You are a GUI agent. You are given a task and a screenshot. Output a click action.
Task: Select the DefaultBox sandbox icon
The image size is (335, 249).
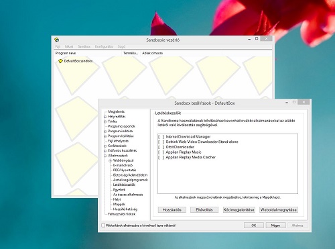tap(60, 61)
